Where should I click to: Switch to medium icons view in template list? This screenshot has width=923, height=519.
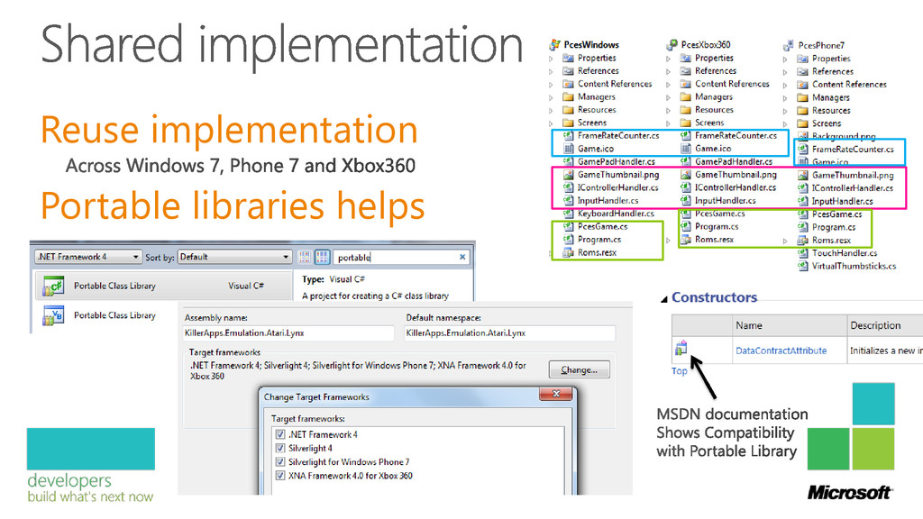[x=322, y=257]
